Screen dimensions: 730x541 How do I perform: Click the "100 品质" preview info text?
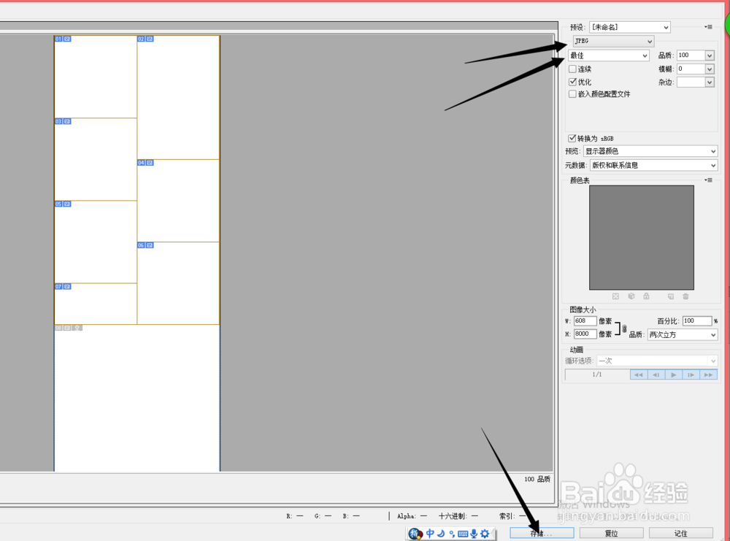537,479
